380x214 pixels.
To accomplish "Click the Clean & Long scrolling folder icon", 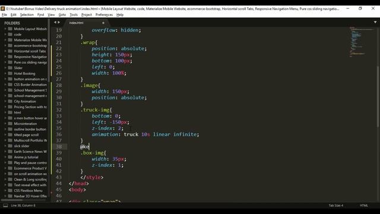I will click(10, 180).
